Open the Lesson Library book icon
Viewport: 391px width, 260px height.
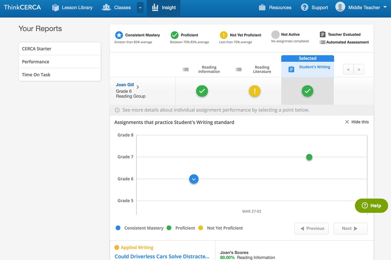point(56,7)
